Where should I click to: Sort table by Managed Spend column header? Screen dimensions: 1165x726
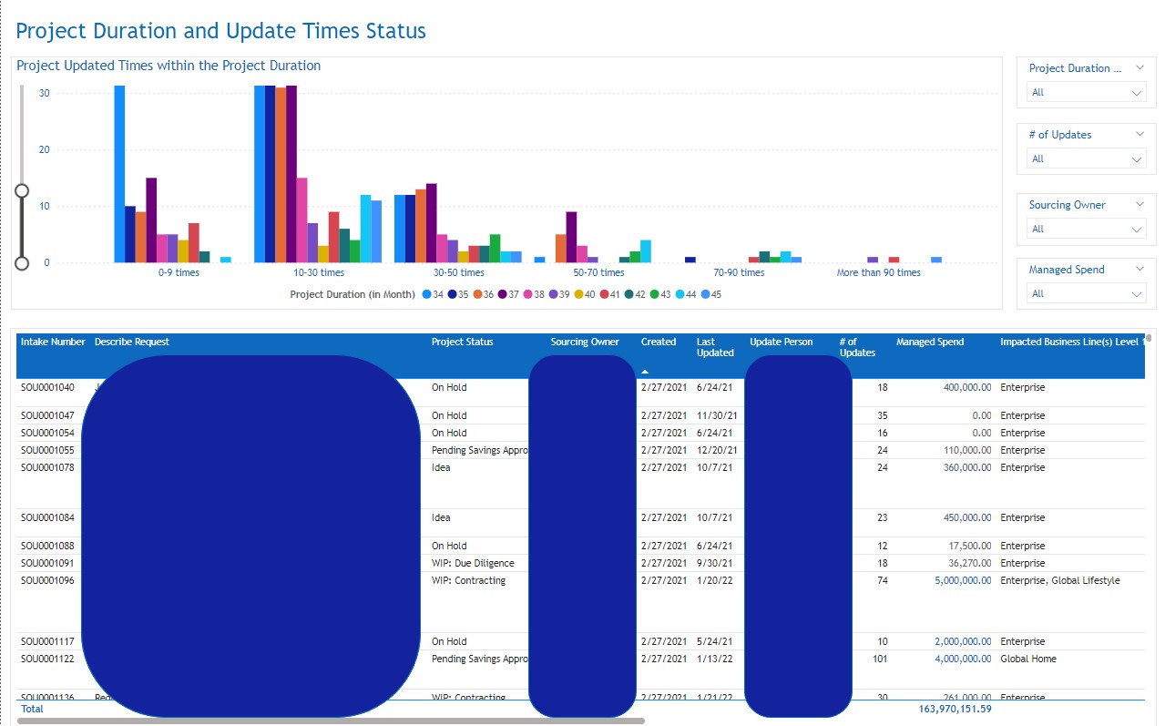point(929,343)
